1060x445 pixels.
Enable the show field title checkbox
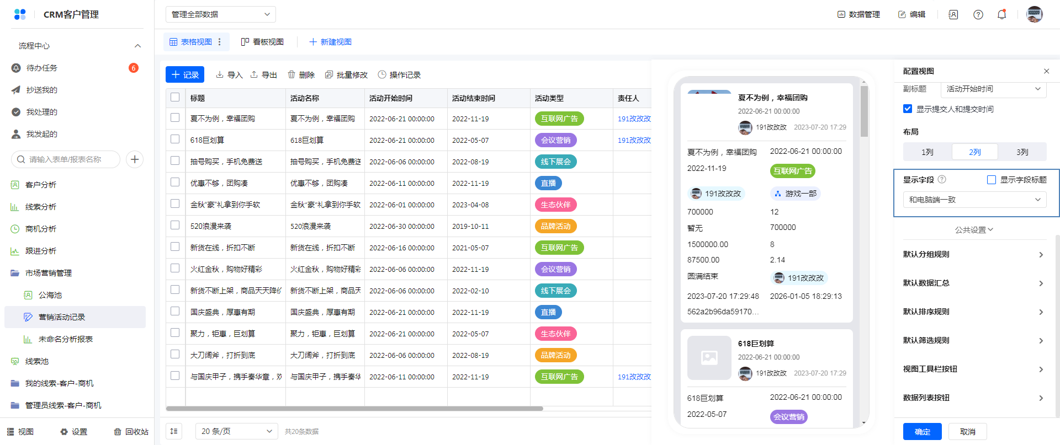[x=992, y=180]
